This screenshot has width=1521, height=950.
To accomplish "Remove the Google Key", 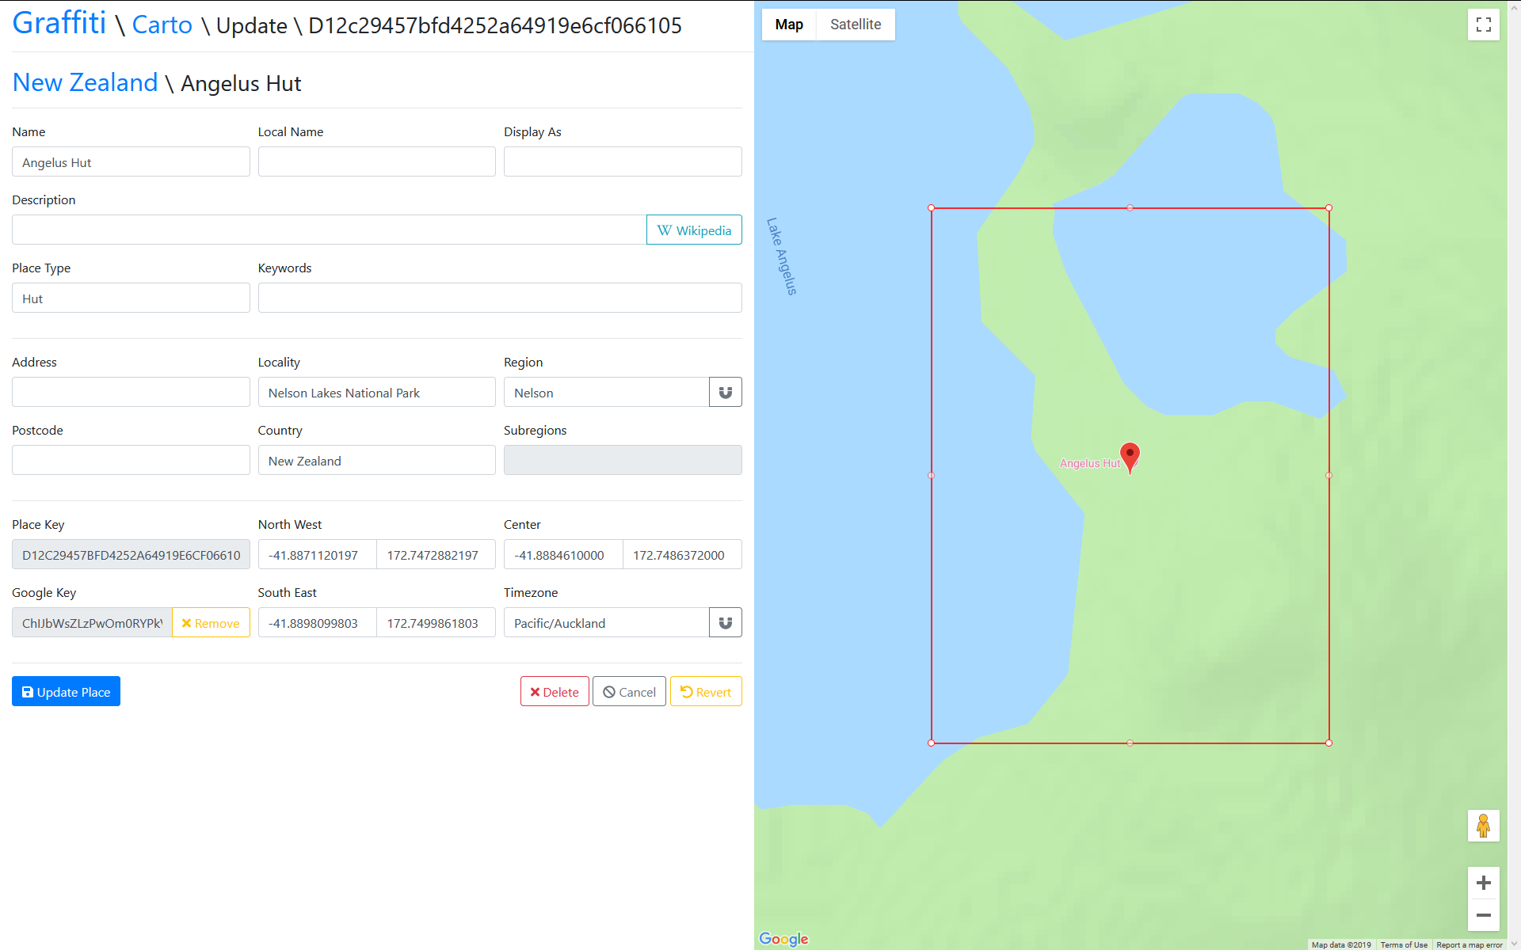I will tap(211, 623).
